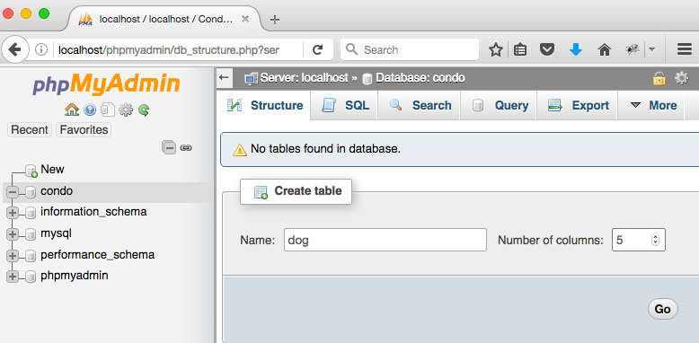Open a new browser tab

click(x=275, y=20)
